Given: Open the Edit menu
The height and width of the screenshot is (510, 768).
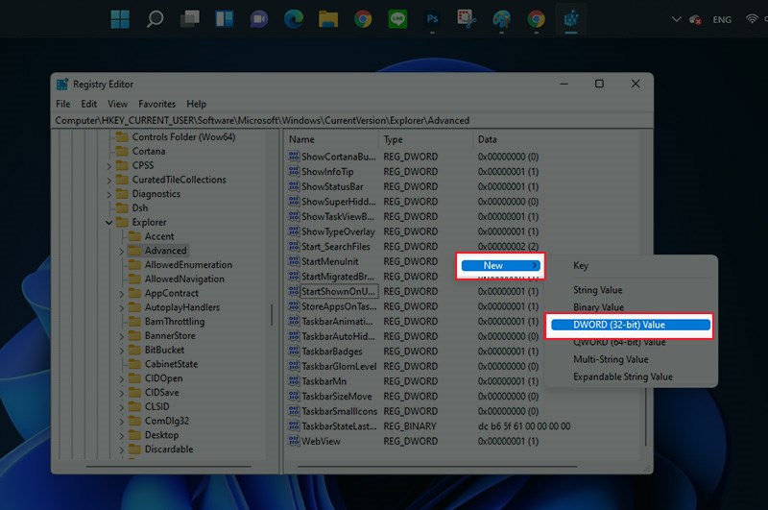Looking at the screenshot, I should click(x=88, y=104).
